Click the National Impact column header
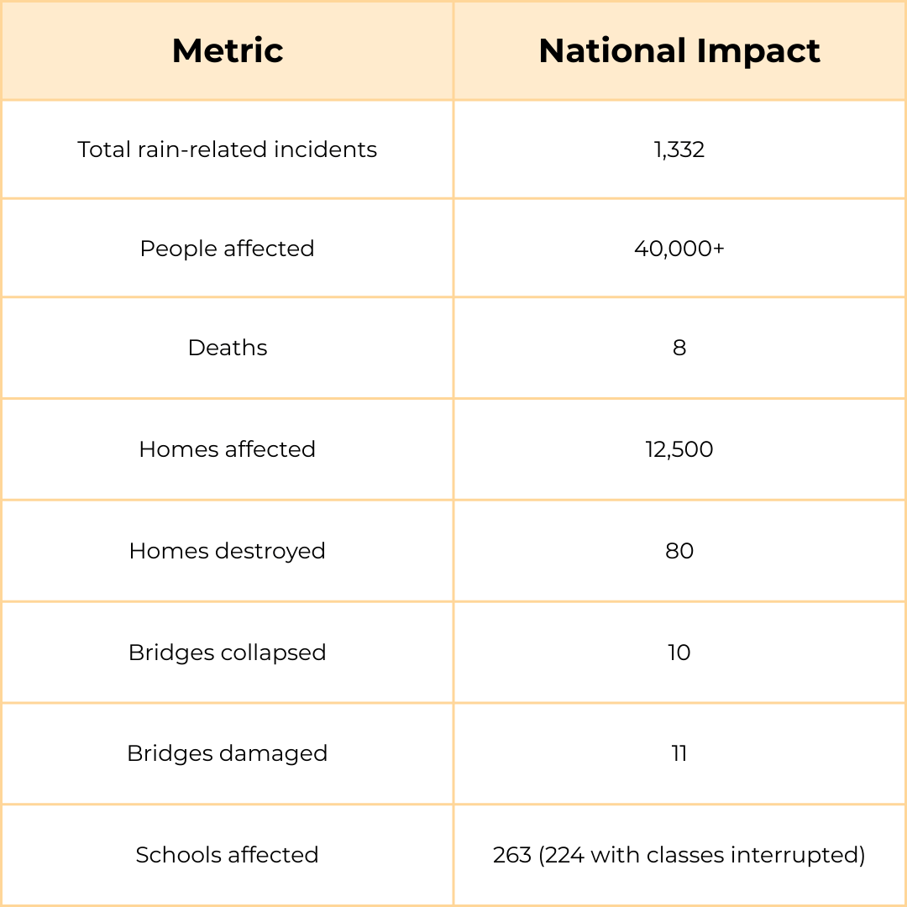907x907 pixels. point(679,51)
